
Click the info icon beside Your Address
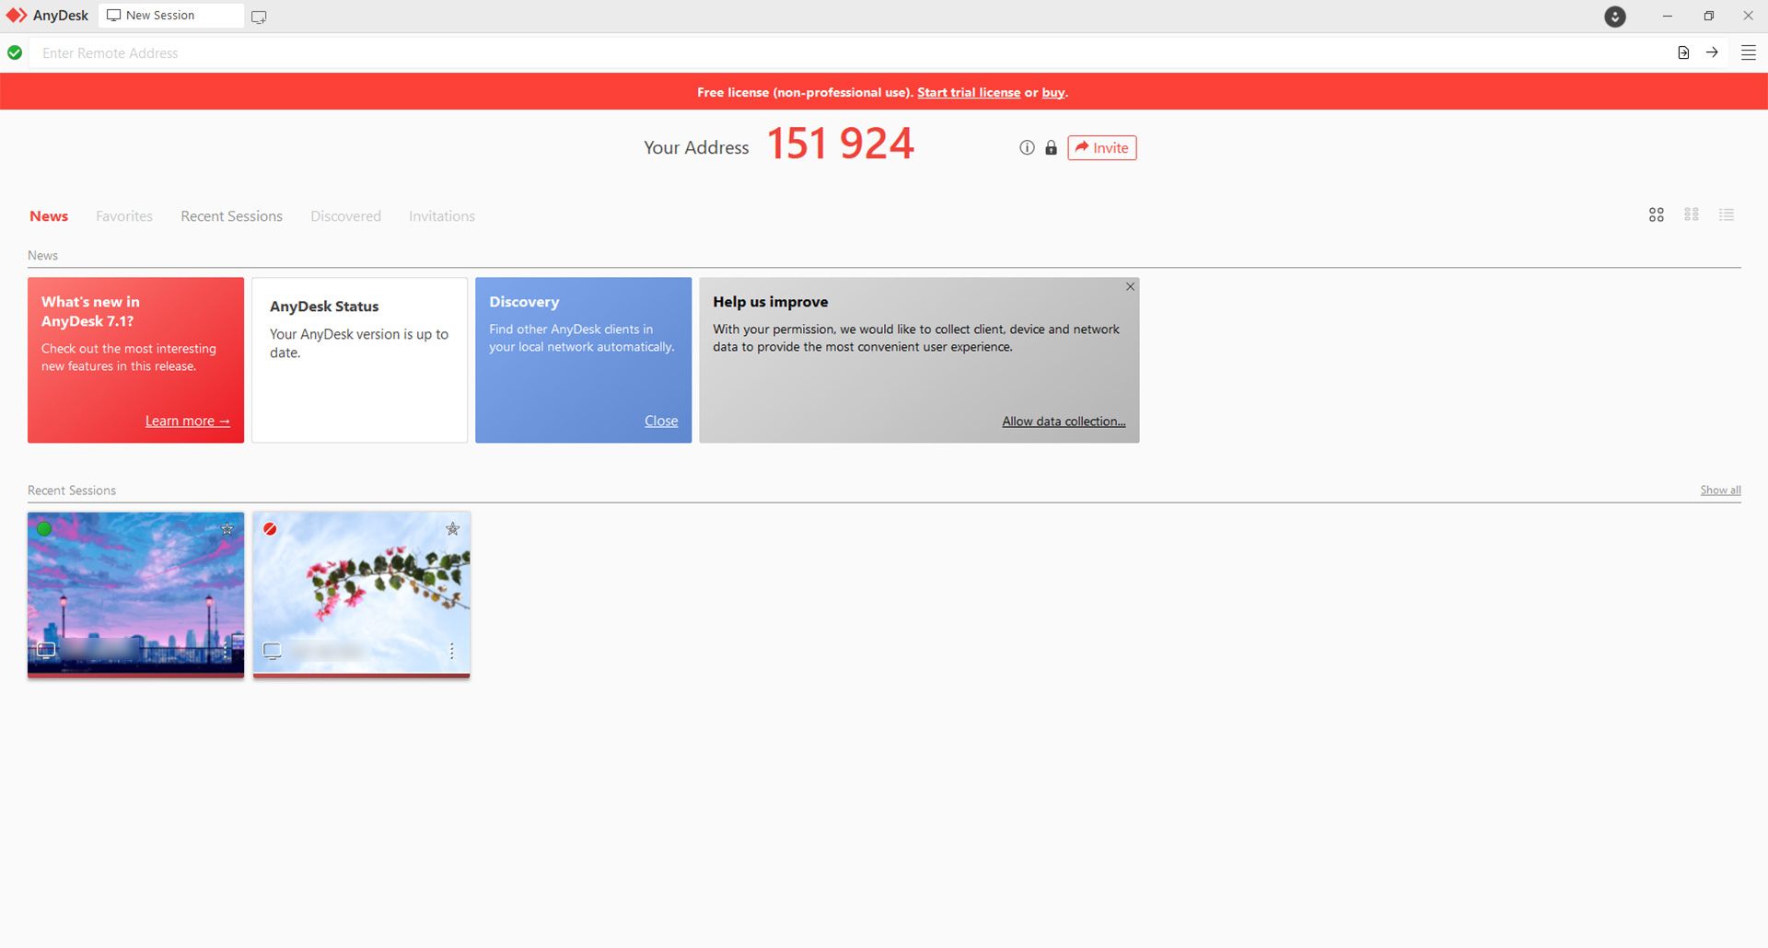click(1027, 147)
